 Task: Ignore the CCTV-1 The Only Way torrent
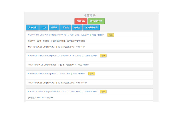[x=111, y=35]
